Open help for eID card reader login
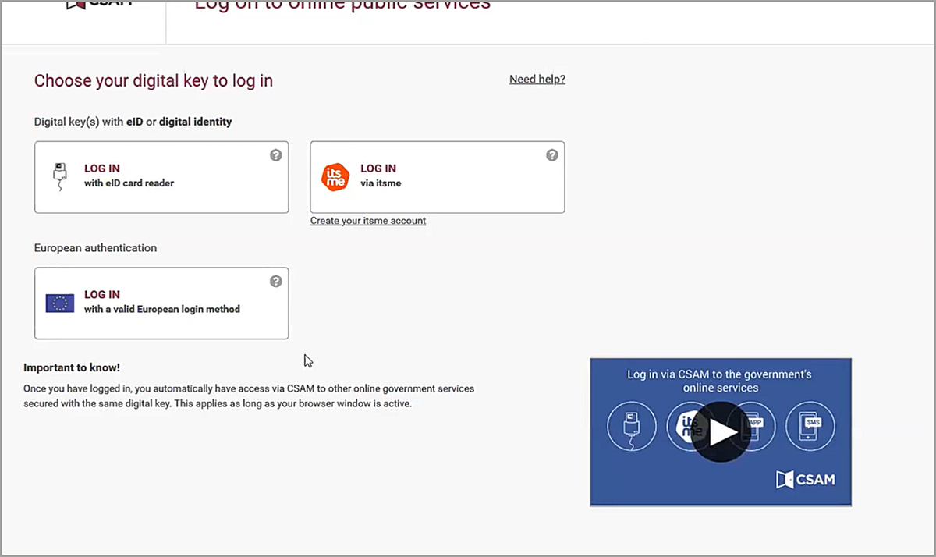The height and width of the screenshot is (557, 936). pos(275,155)
